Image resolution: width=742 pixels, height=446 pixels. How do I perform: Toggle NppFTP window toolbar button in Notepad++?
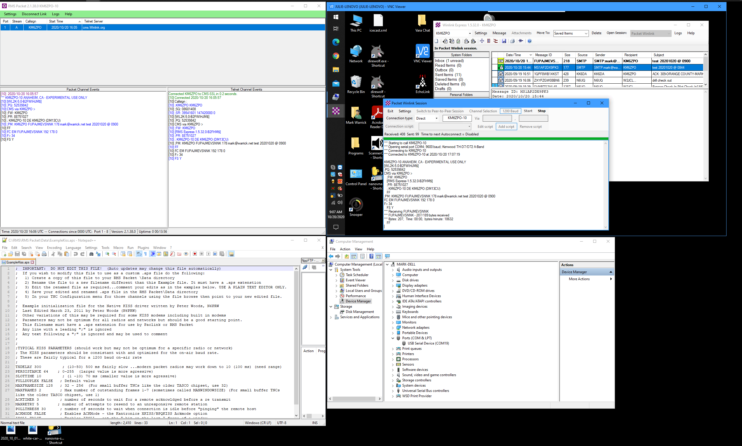point(231,254)
